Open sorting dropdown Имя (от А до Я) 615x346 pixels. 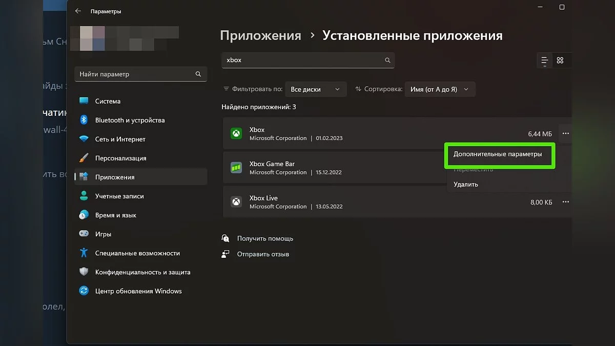(439, 89)
